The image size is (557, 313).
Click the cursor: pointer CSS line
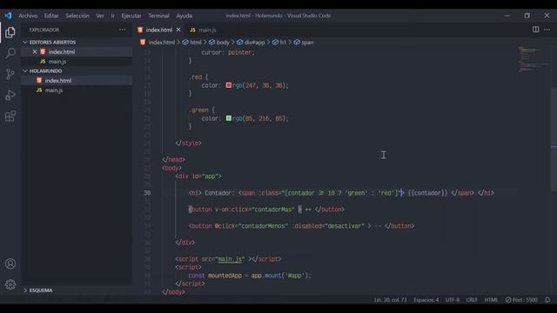228,52
